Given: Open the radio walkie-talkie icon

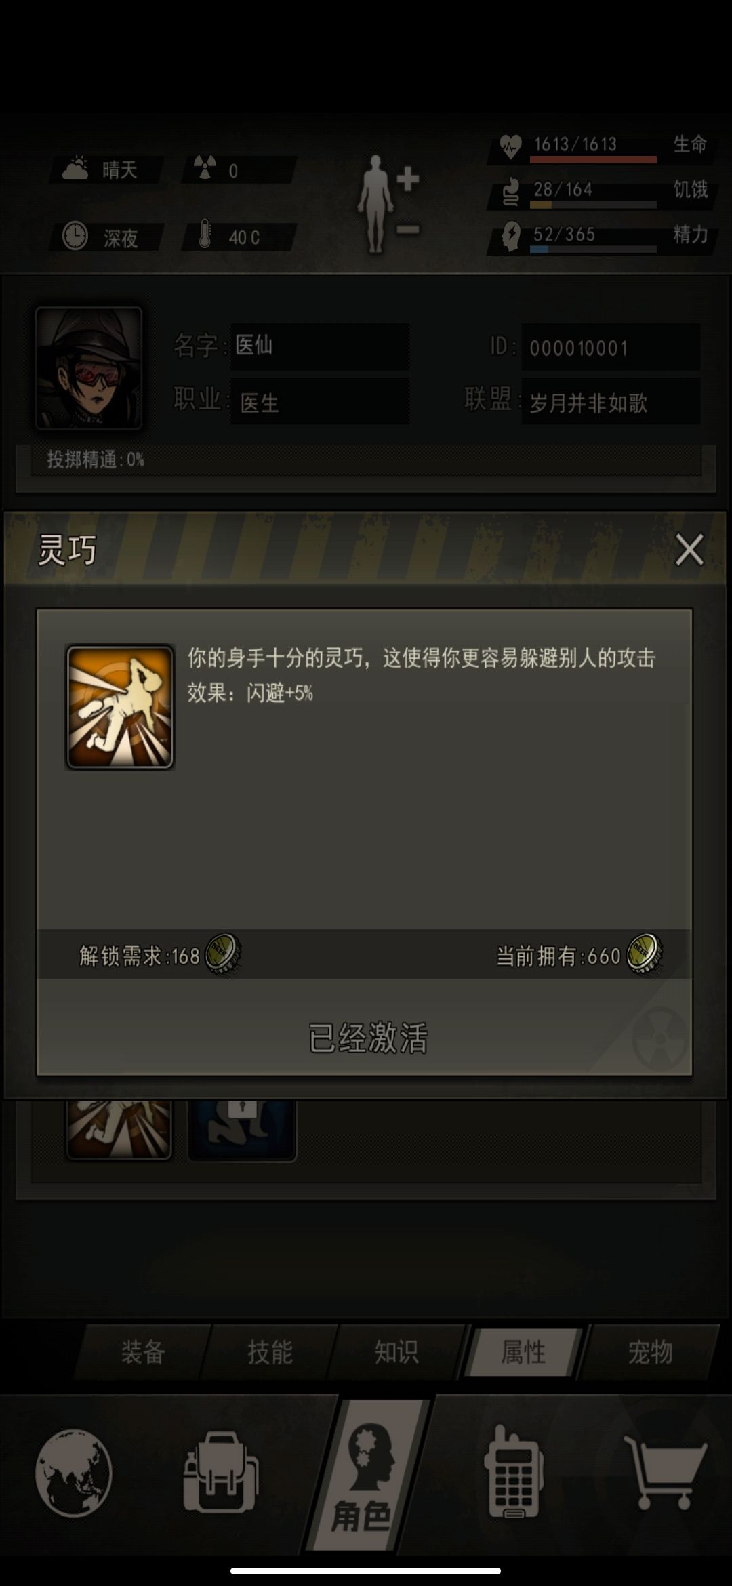Looking at the screenshot, I should 513,1472.
